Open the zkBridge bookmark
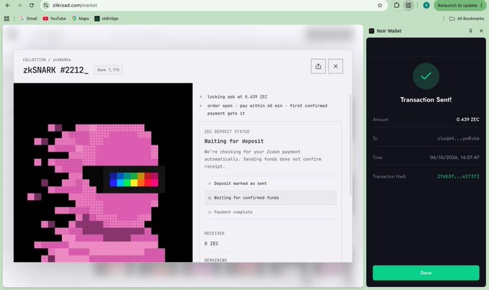Viewport: 489px width, 290px height. [x=106, y=19]
